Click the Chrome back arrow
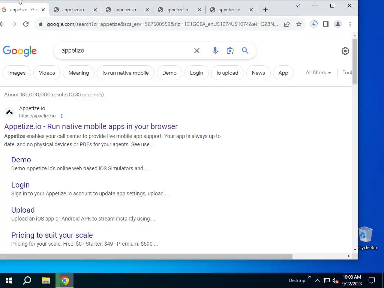 point(2,24)
